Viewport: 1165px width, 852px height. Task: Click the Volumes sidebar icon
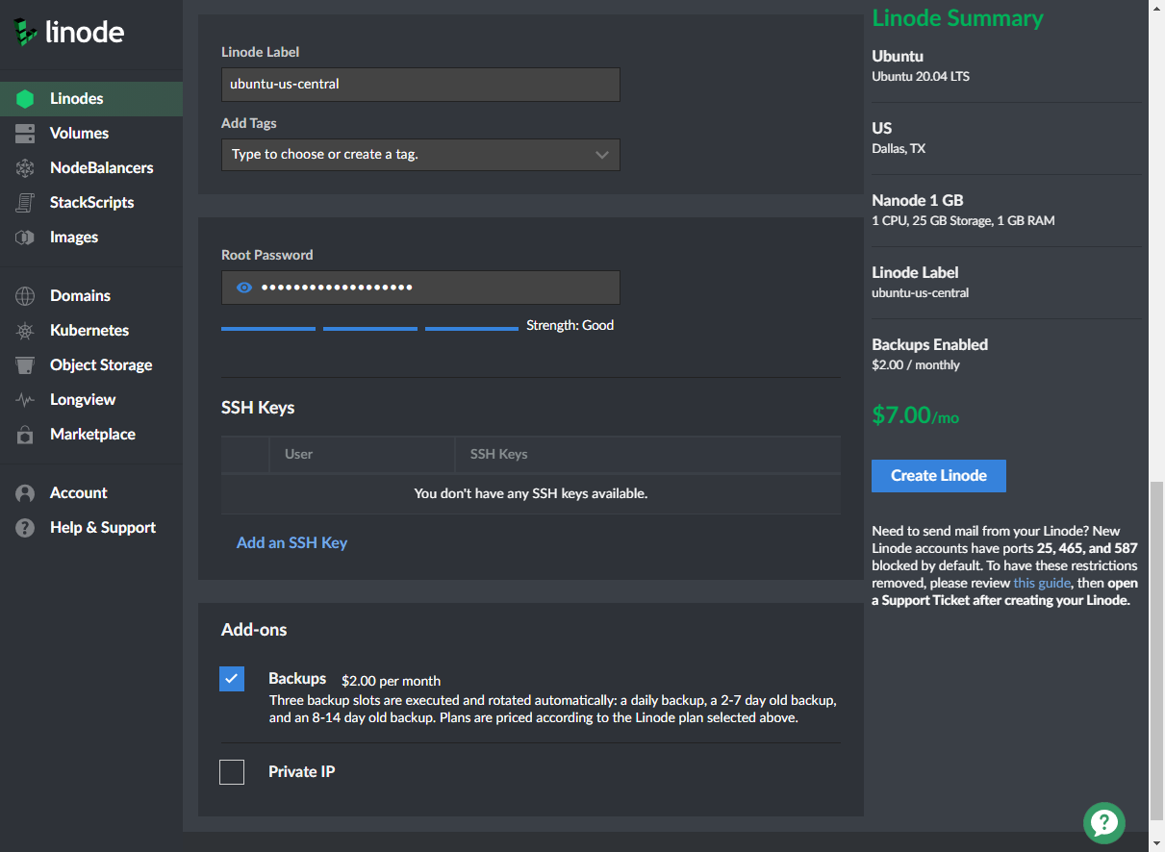coord(25,134)
